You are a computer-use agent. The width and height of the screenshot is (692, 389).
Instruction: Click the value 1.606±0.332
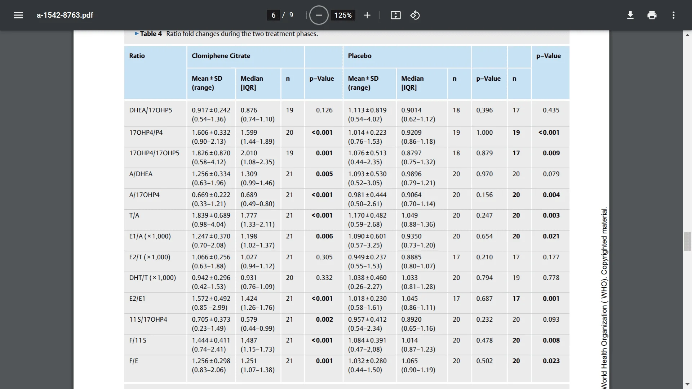[211, 133]
